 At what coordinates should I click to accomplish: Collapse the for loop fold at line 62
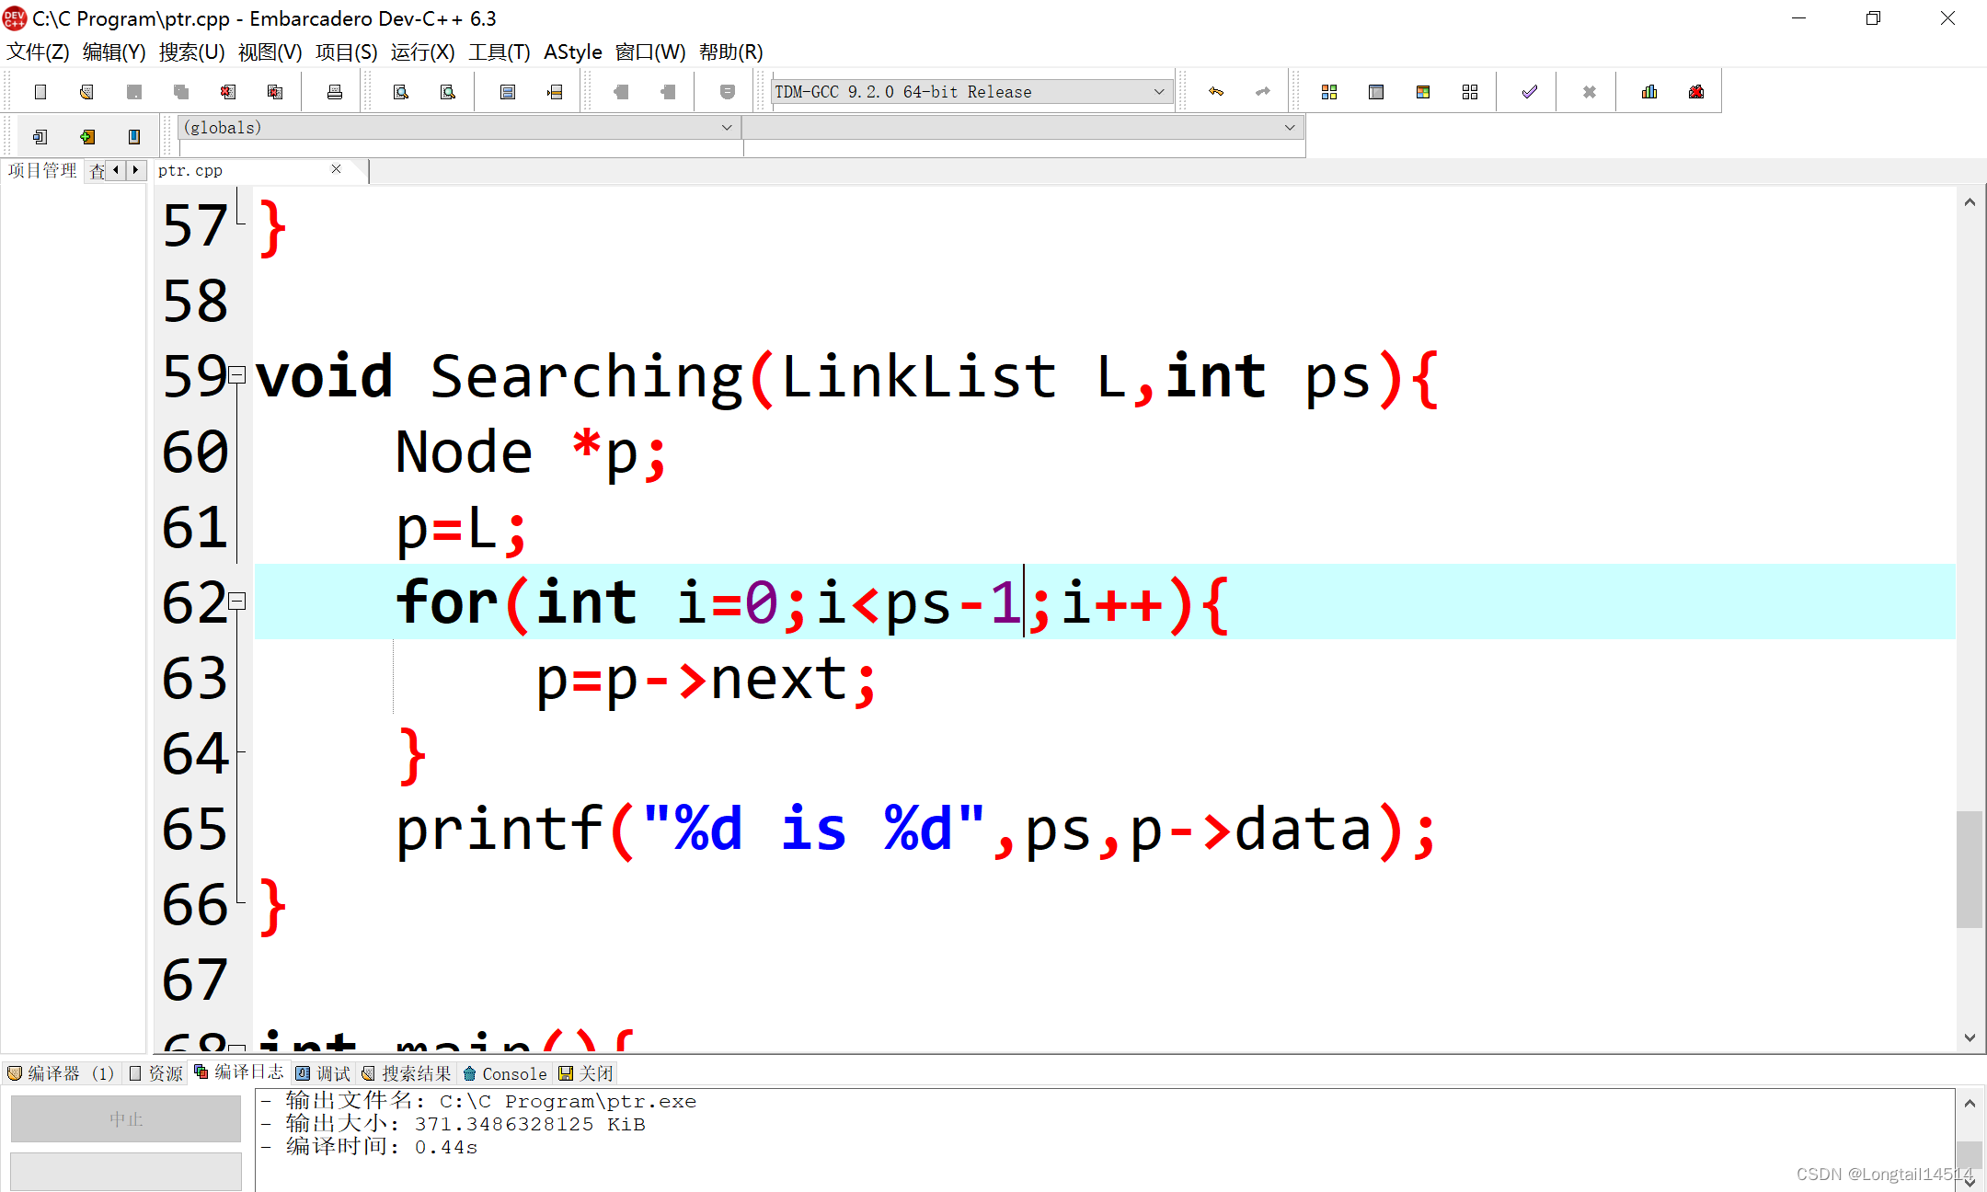pos(237,601)
